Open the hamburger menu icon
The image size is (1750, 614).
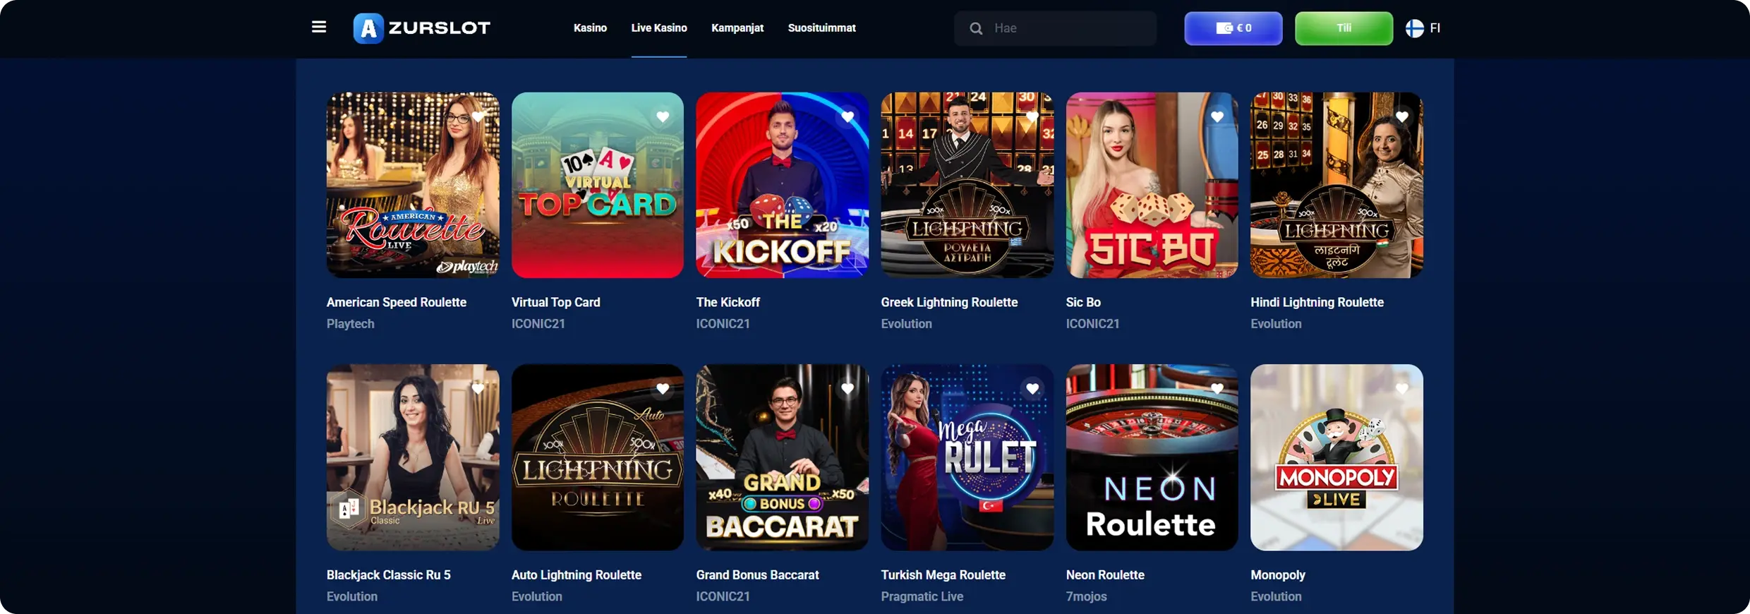tap(319, 28)
